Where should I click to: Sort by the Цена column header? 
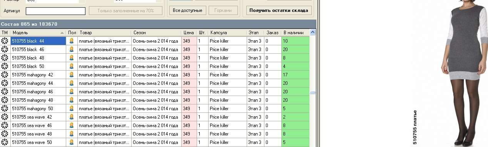point(189,33)
